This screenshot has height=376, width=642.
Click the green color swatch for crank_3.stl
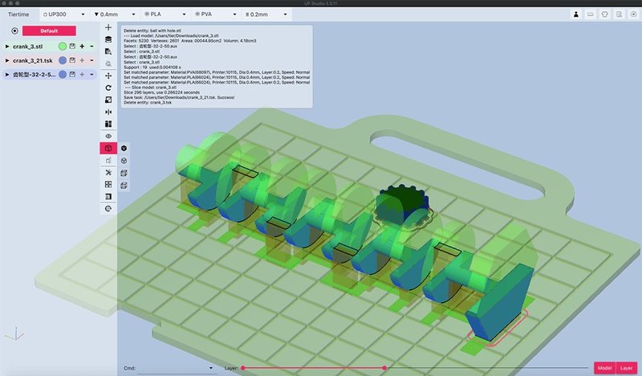pos(62,47)
